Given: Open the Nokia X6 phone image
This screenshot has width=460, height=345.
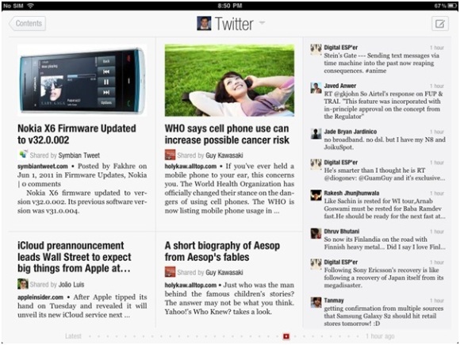Looking at the screenshot, I should 82,80.
